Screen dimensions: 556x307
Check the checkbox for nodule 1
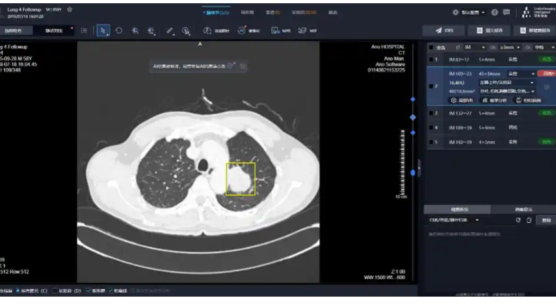[431, 60]
